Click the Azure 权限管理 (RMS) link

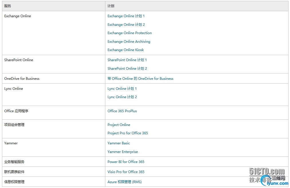click(x=124, y=182)
